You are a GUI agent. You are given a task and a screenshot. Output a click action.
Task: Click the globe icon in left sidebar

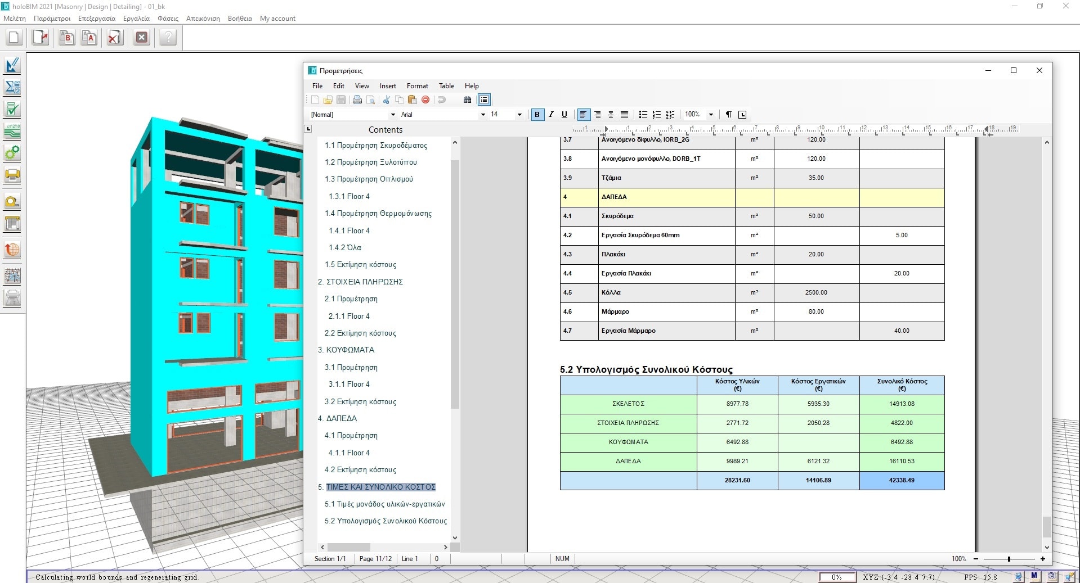point(12,249)
